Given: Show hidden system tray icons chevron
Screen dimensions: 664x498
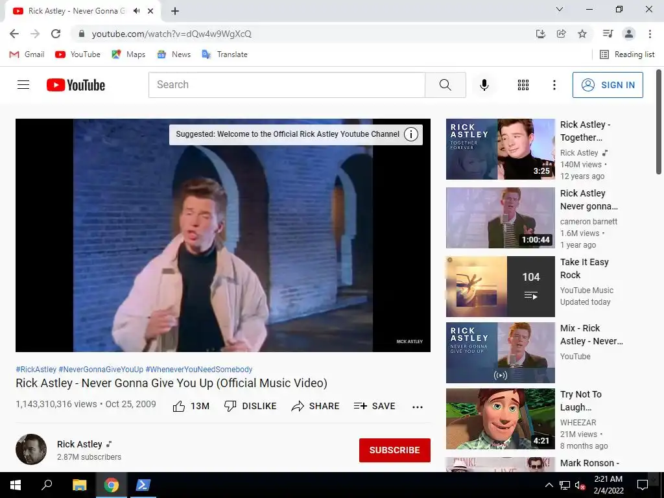Looking at the screenshot, I should click(x=549, y=485).
